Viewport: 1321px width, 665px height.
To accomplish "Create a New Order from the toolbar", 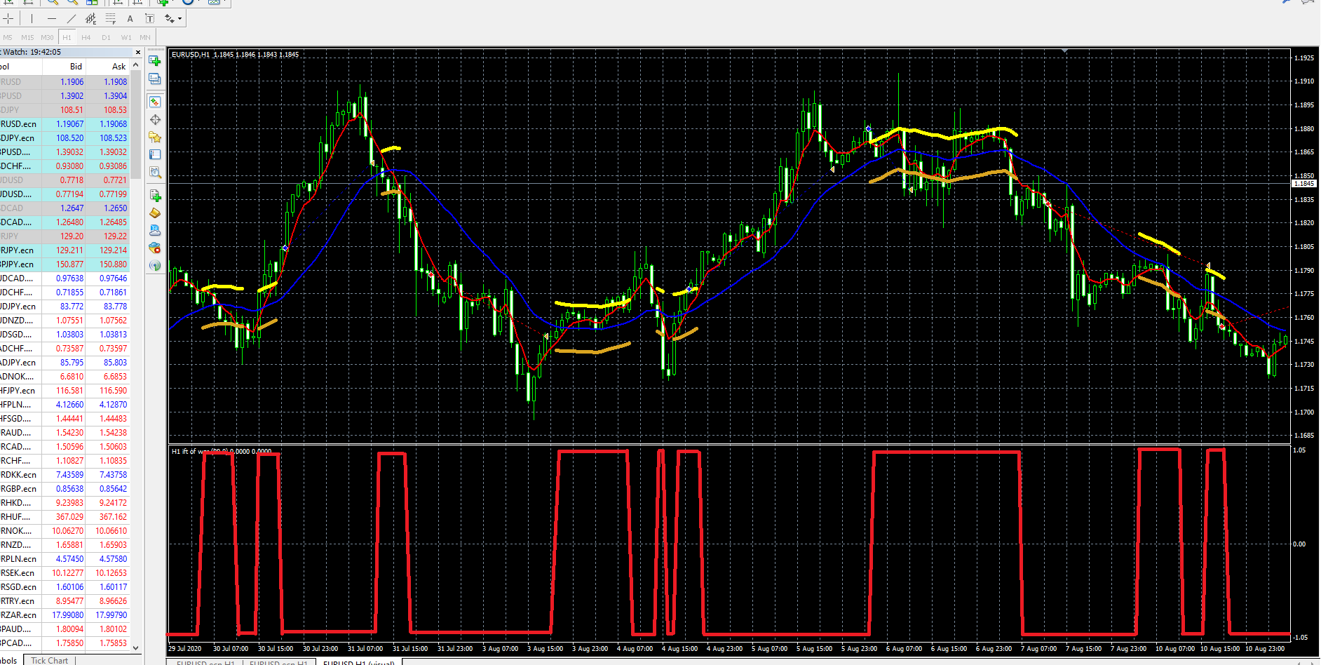I will coord(155,196).
